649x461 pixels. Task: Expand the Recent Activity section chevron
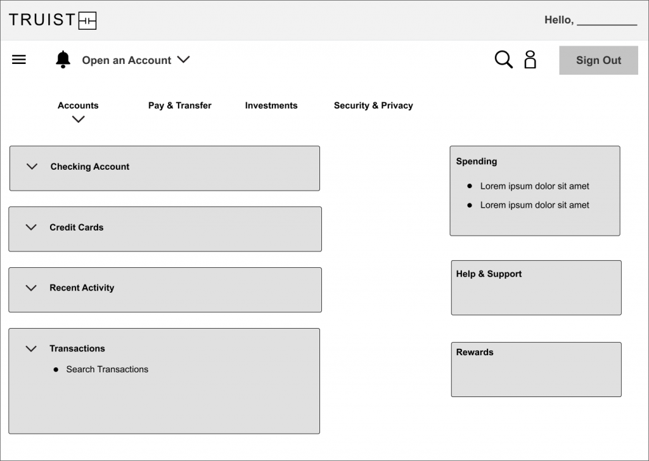pyautogui.click(x=31, y=288)
